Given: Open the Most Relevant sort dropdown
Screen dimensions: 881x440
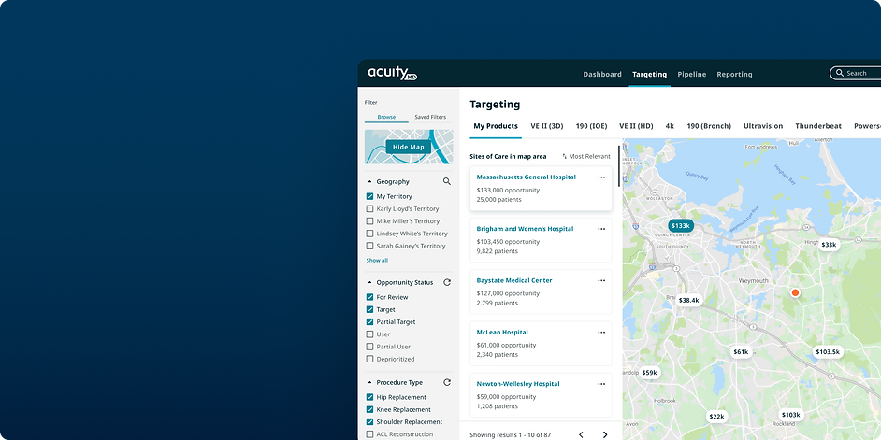Looking at the screenshot, I should point(586,157).
